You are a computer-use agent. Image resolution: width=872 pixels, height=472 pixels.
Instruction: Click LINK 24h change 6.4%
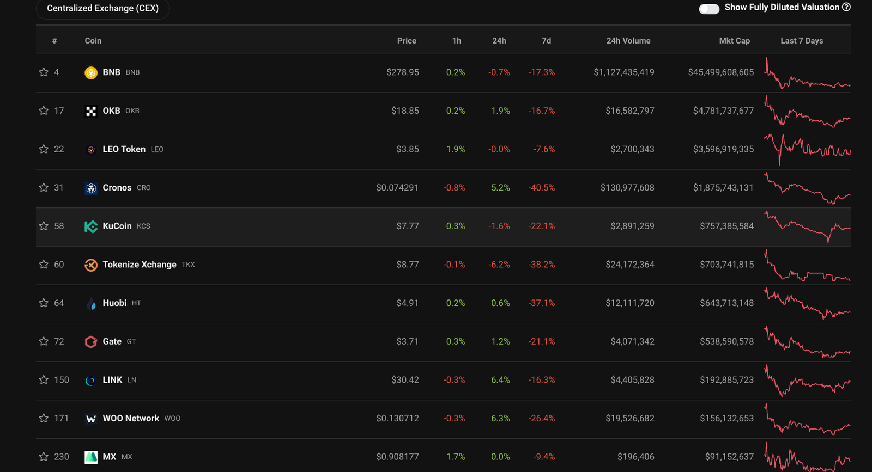(x=500, y=380)
